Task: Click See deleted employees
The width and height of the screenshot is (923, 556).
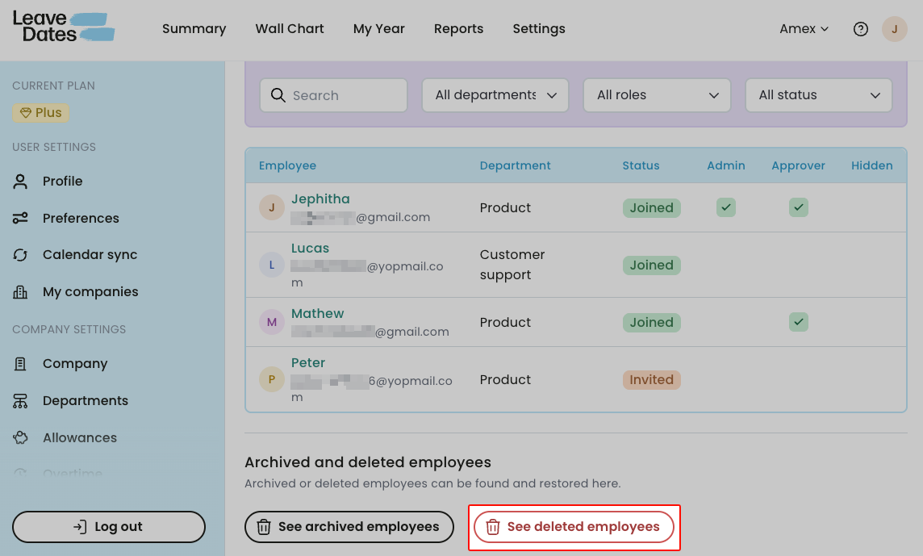Action: (574, 526)
